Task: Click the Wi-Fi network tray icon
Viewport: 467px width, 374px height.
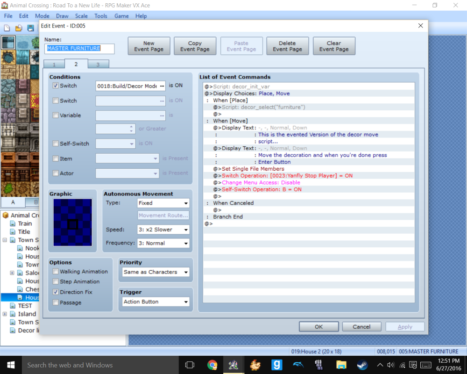Action: (x=403, y=365)
